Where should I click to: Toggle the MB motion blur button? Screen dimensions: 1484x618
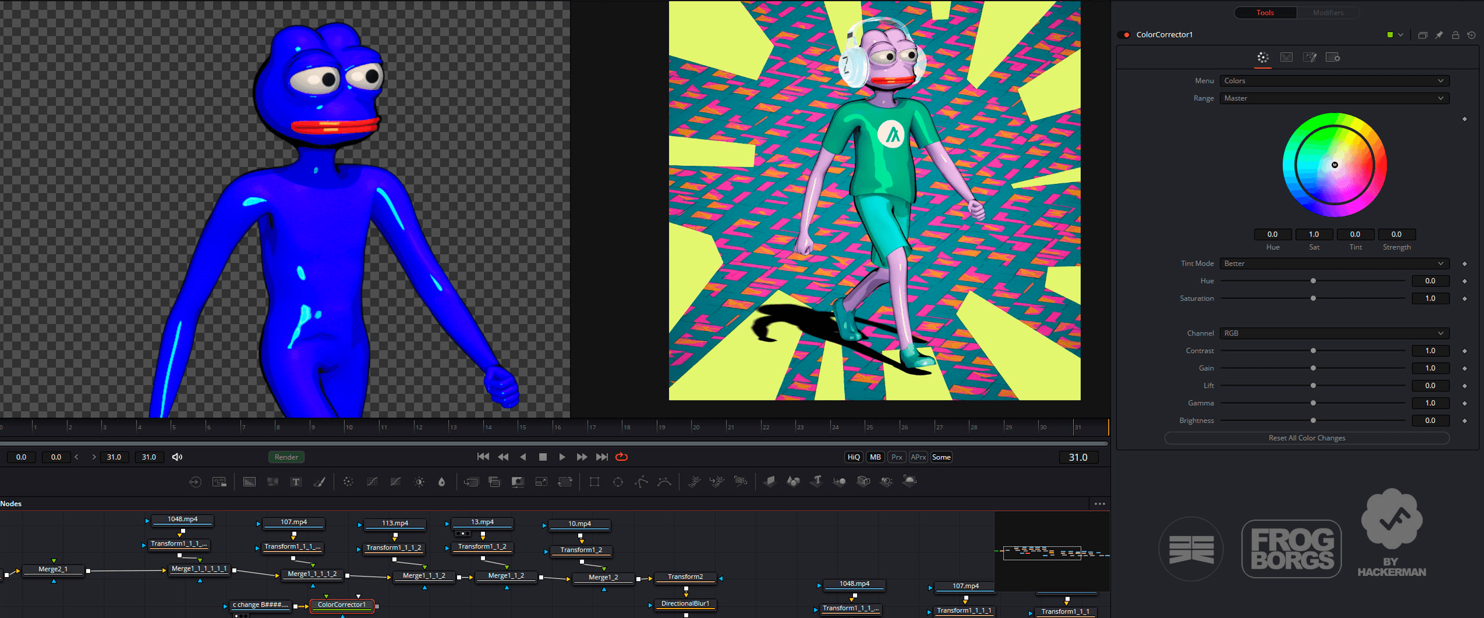(x=875, y=457)
